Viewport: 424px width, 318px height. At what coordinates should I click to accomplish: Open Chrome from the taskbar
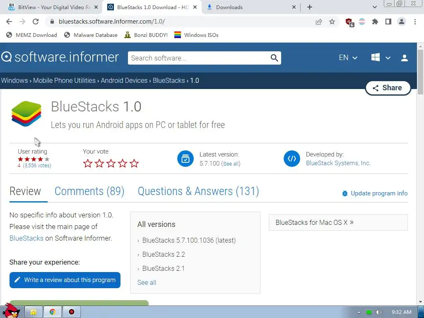click(53, 312)
